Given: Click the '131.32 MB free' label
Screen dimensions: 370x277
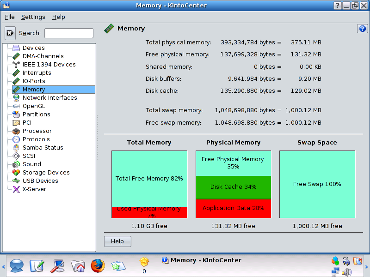Looking at the screenshot, I should 233,226.
